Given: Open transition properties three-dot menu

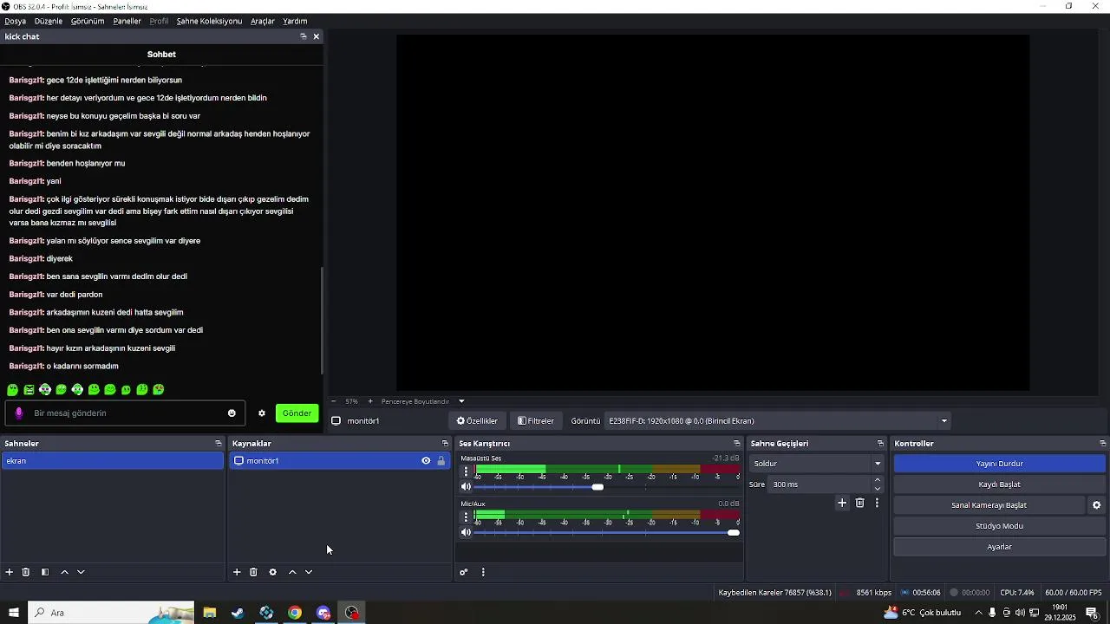Looking at the screenshot, I should coord(877,503).
